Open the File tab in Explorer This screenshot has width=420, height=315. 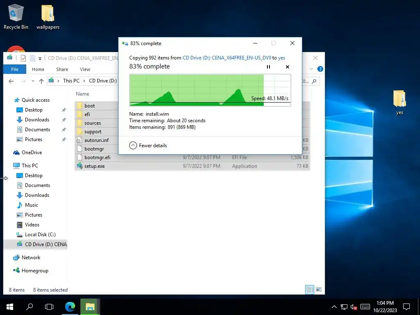click(15, 69)
